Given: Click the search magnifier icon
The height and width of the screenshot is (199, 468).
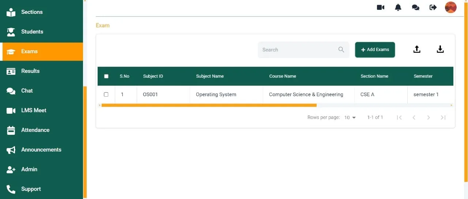Looking at the screenshot, I should [341, 50].
